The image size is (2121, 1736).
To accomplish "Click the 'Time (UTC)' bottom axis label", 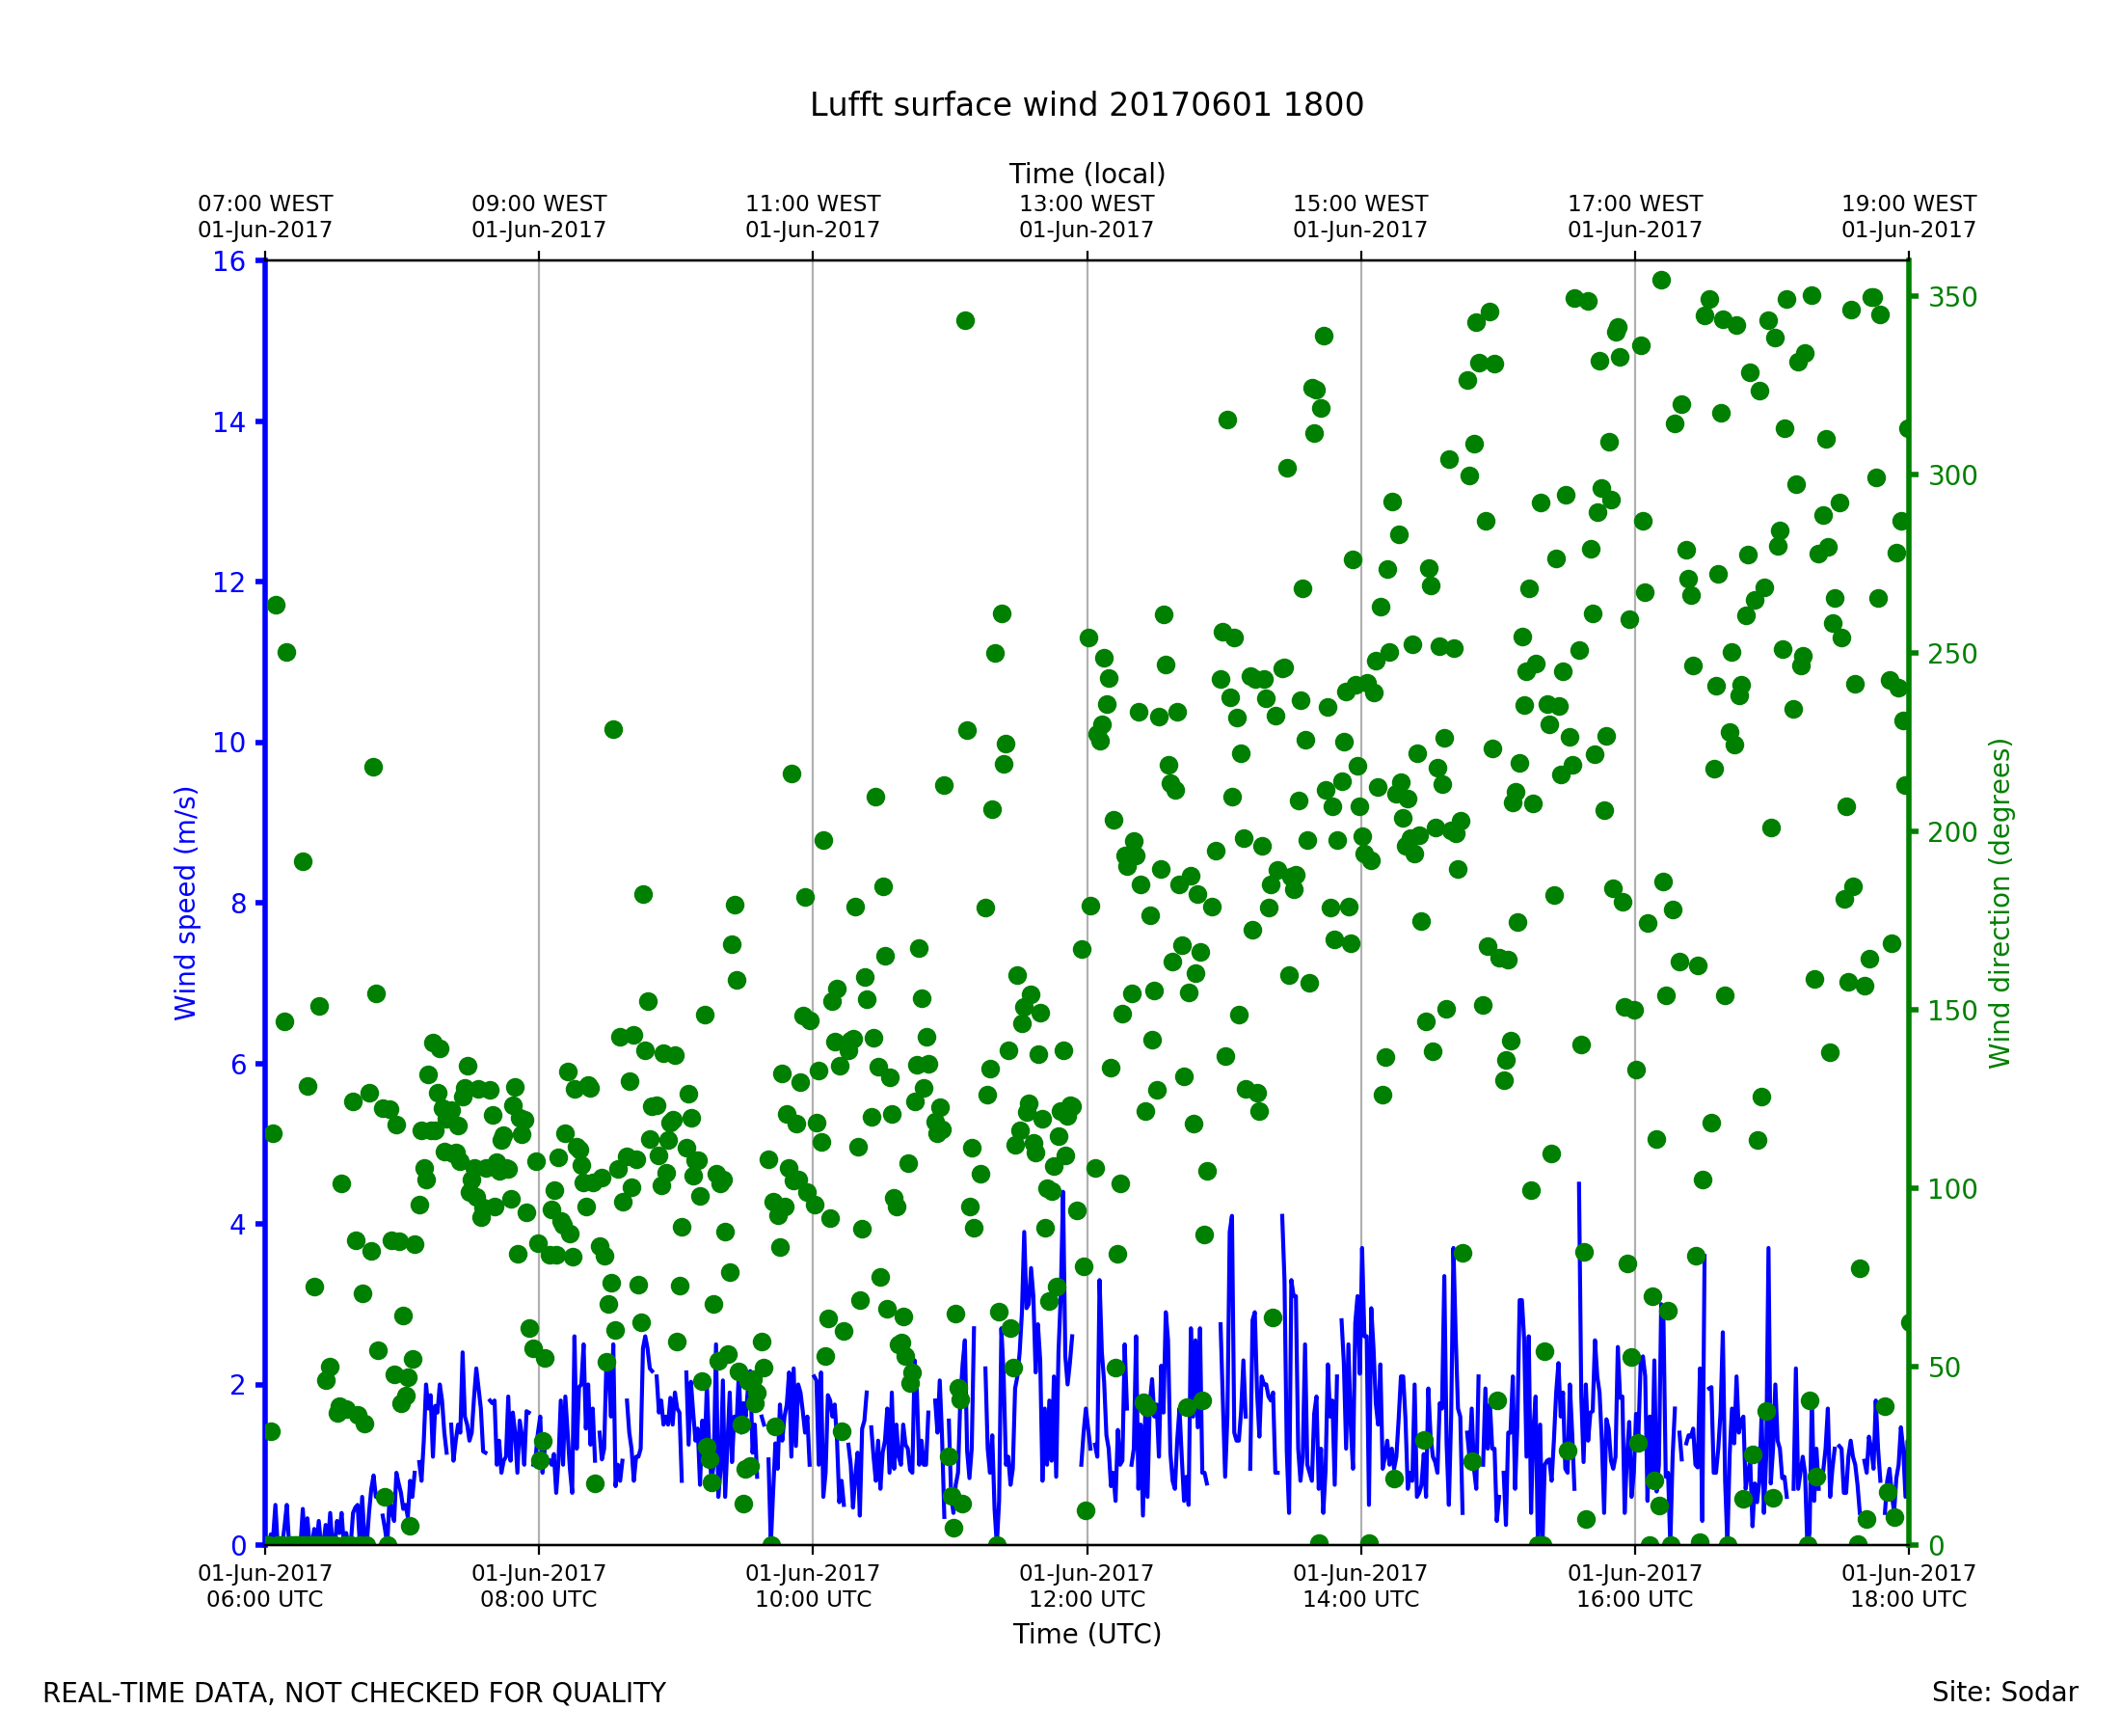I will tap(1087, 1634).
